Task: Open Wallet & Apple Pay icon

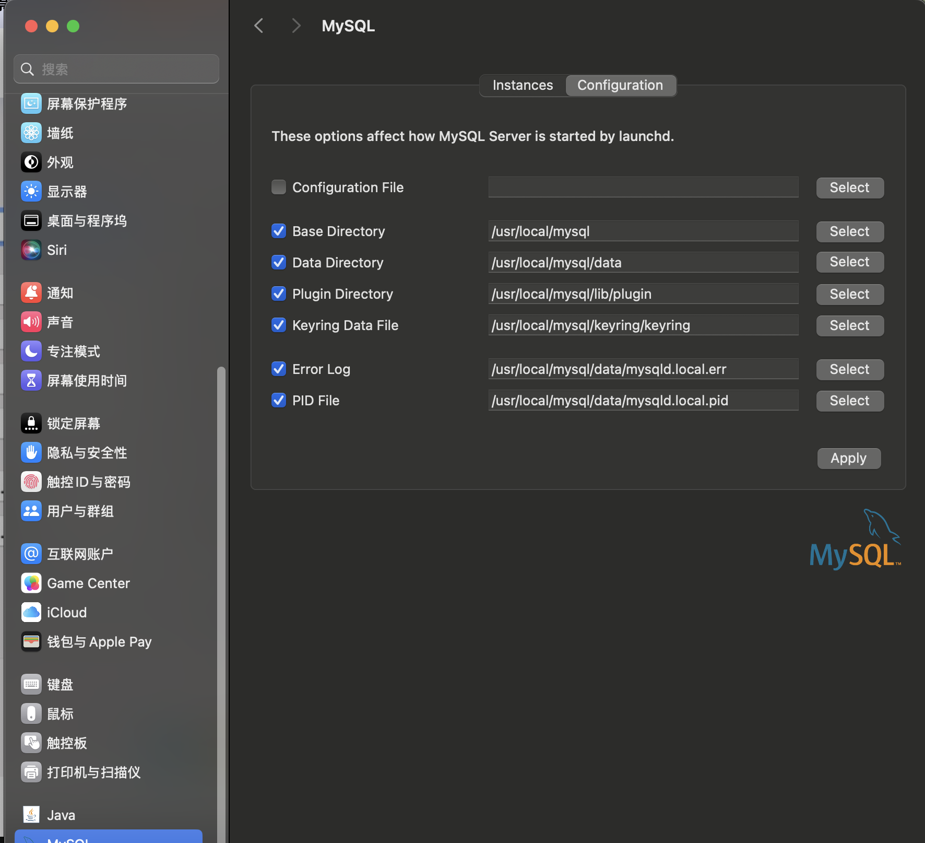Action: click(31, 642)
